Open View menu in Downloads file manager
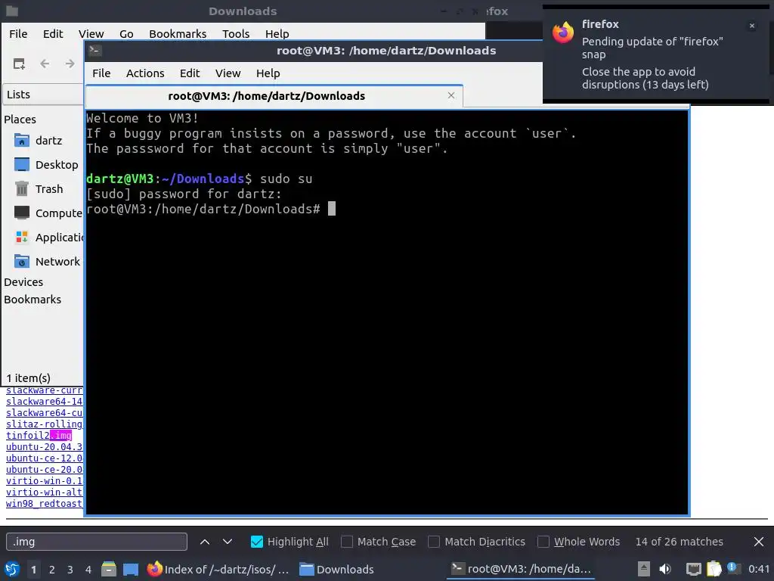Image resolution: width=774 pixels, height=581 pixels. pyautogui.click(x=91, y=33)
